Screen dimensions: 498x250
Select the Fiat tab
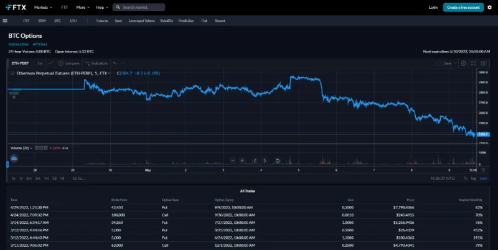[x=204, y=21]
